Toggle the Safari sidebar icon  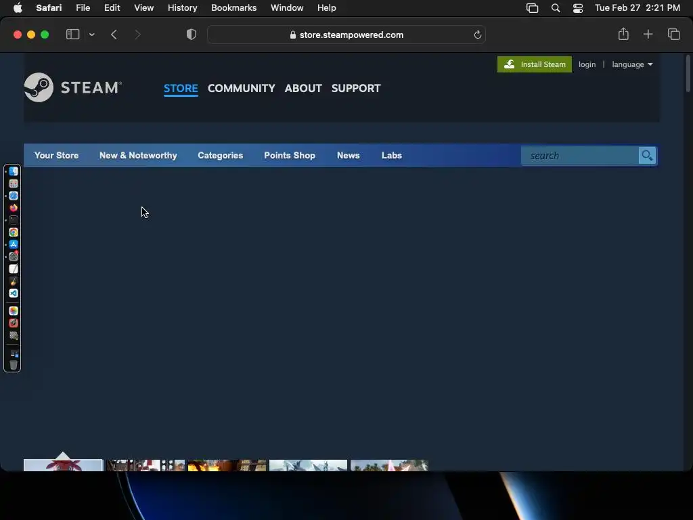(72, 35)
